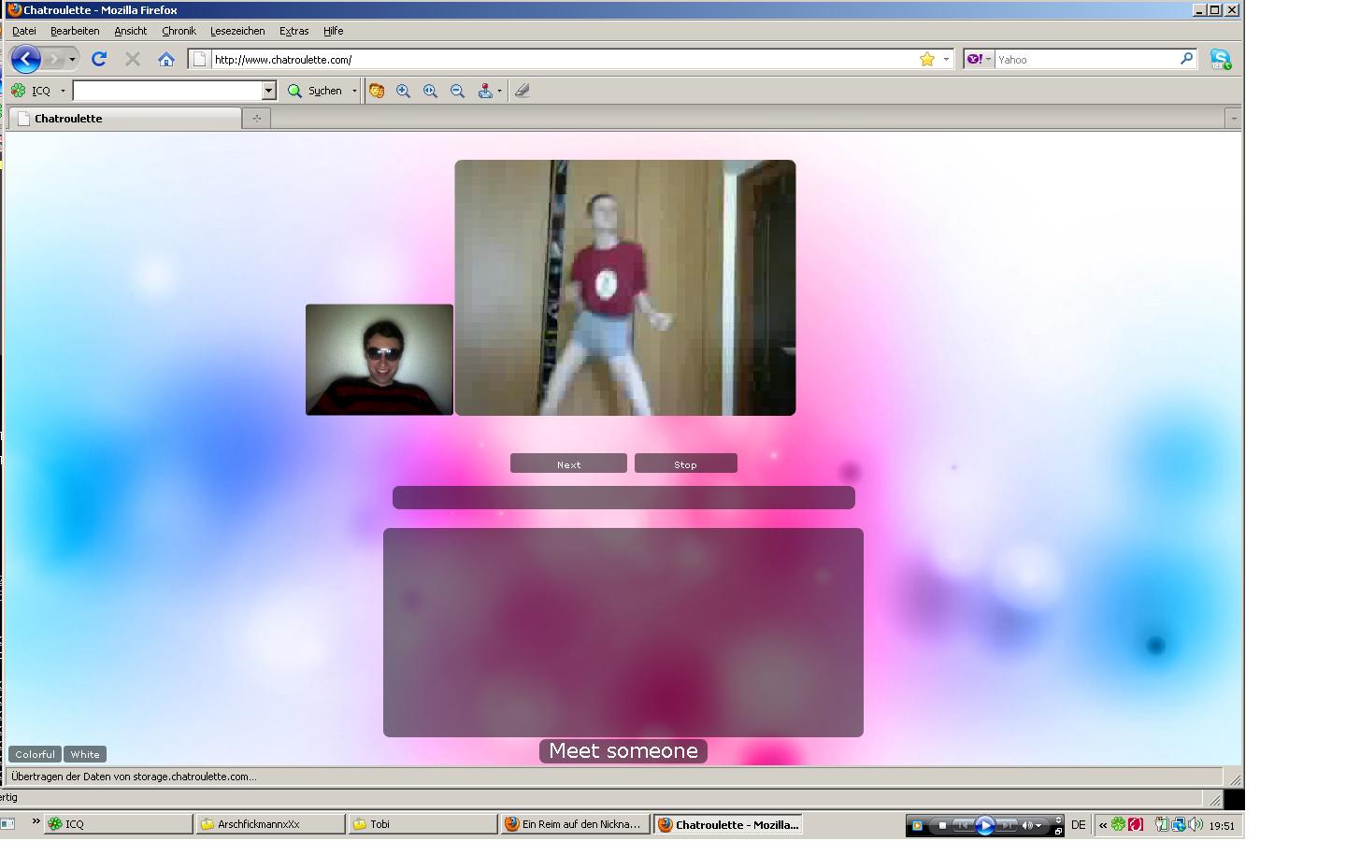Open a new tab with the plus button
The image size is (1346, 841).
[x=256, y=118]
